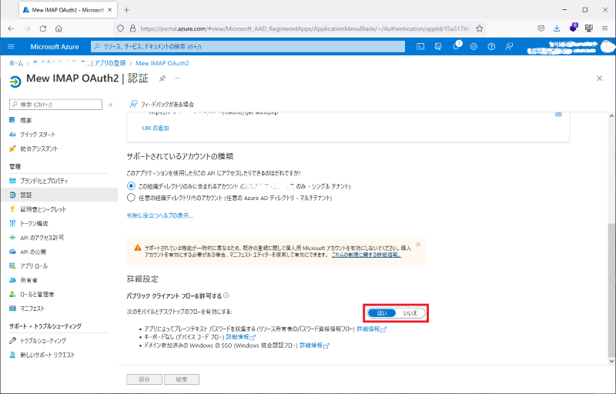The height and width of the screenshot is (394, 616).
Task: Dismiss the orange warning banner
Action: pyautogui.click(x=418, y=245)
